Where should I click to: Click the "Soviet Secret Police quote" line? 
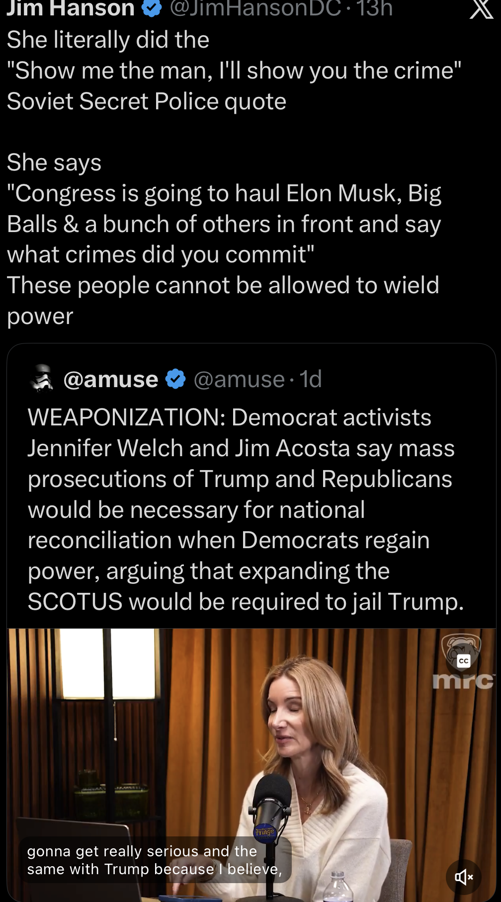coord(147,101)
